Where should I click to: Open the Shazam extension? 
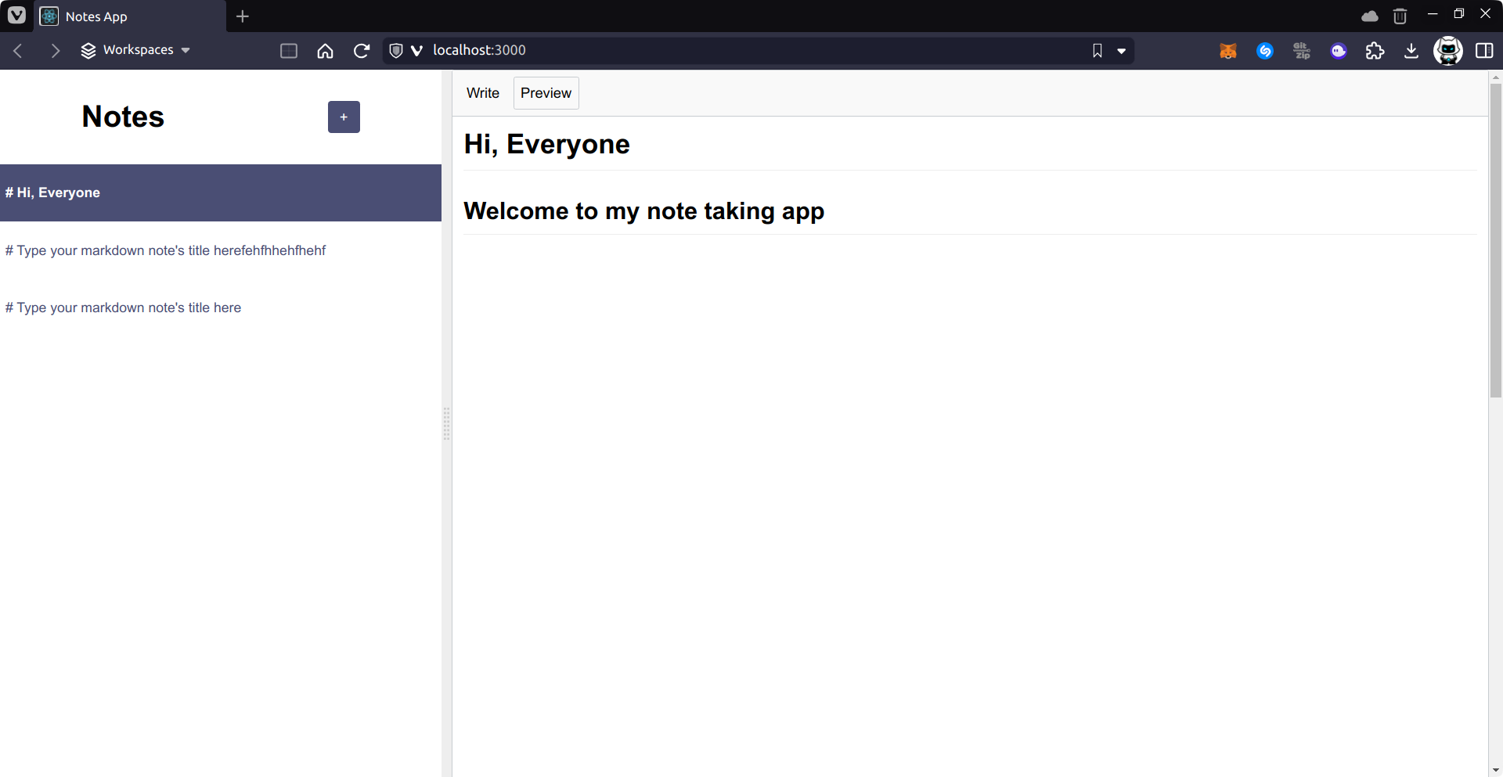1265,50
